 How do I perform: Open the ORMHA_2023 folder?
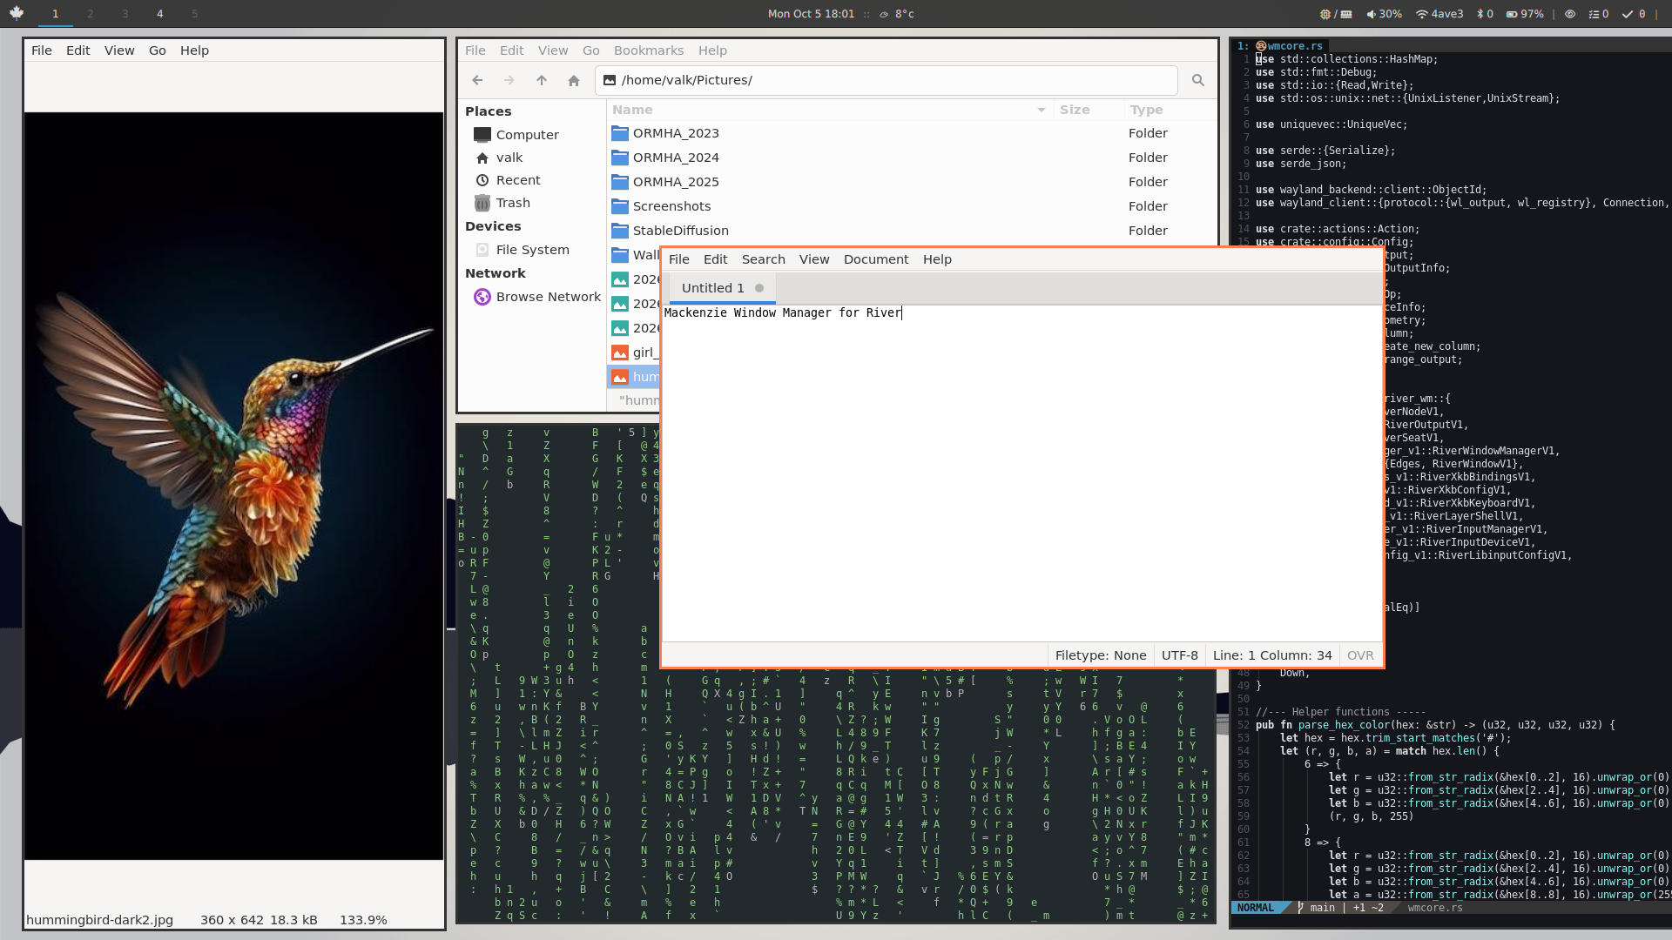[912, 133]
